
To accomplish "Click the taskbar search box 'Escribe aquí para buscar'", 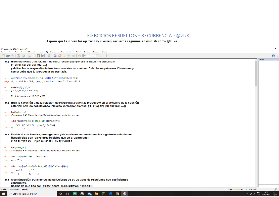I will (32, 194).
